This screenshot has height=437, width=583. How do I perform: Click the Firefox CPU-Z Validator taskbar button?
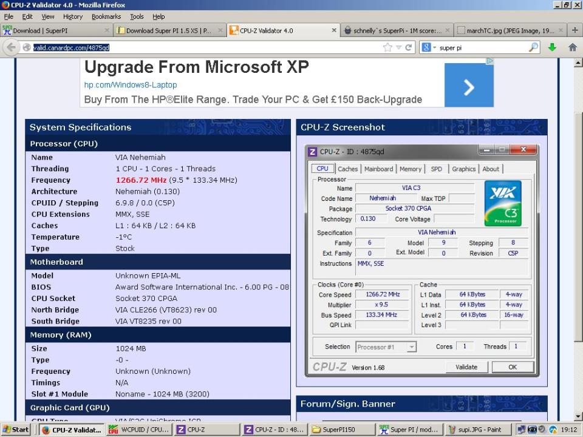point(72,430)
